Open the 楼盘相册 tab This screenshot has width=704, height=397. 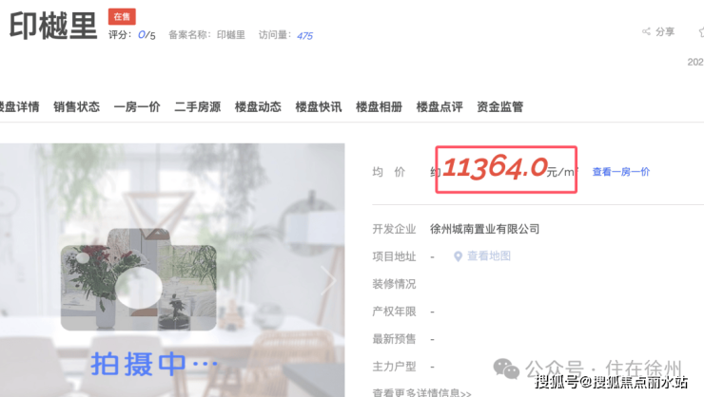[379, 106]
